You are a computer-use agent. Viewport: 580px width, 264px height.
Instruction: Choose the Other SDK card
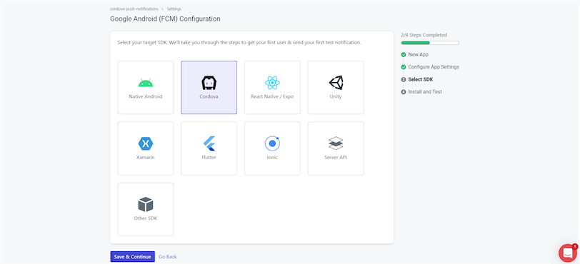point(146,209)
